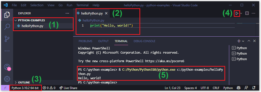Show additional views ellipsis in activity bar
Image resolution: width=261 pixels, height=92 pixels.
click(7, 51)
